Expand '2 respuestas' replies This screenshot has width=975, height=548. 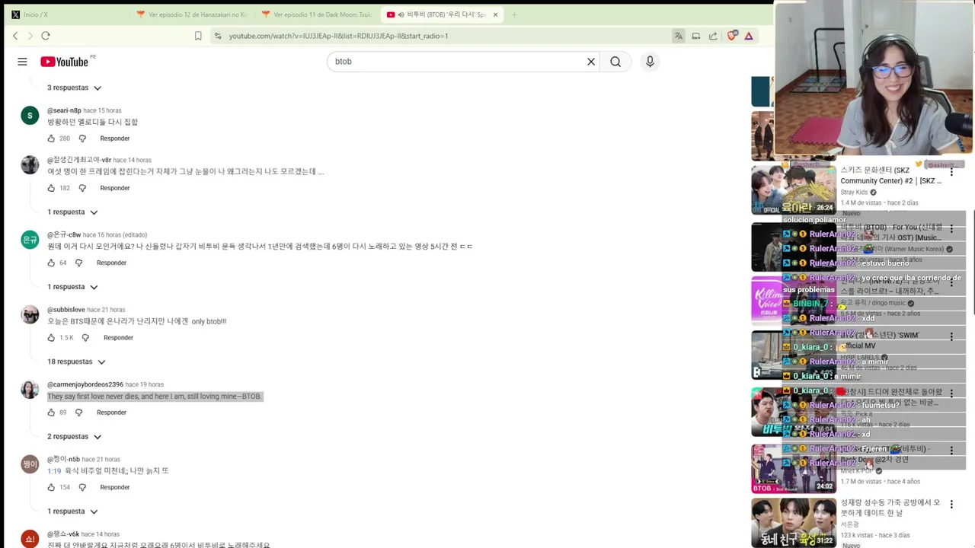(x=74, y=437)
